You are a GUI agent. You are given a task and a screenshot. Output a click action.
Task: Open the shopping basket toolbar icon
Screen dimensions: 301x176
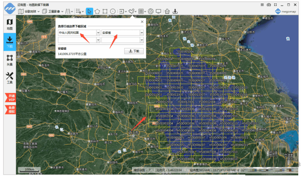tap(167, 11)
